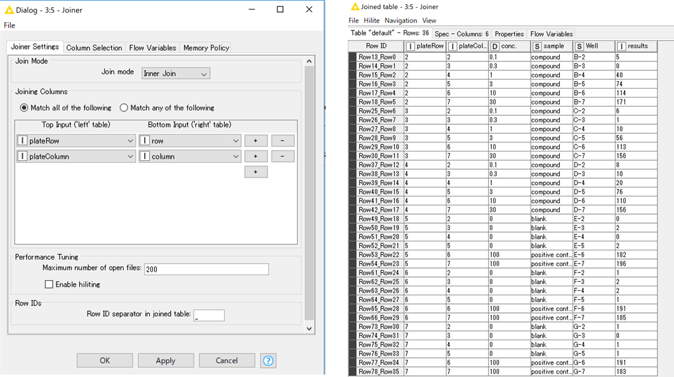Open Navigation menu in Joined table window
Screen dimensions: 674x377
400,21
